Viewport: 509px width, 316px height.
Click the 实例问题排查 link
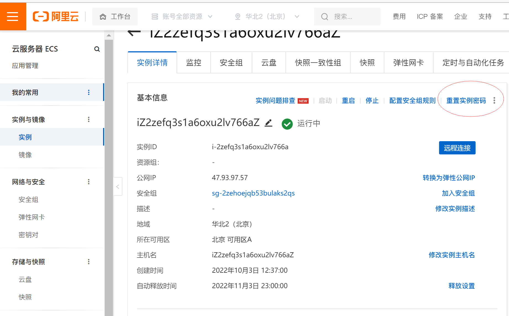click(275, 101)
